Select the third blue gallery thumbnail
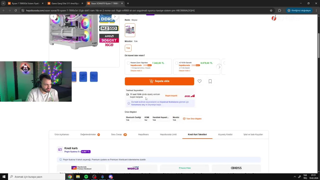The width and height of the screenshot is (320, 180). point(94,77)
